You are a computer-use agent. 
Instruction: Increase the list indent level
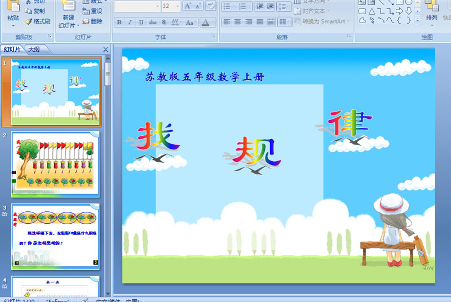pyautogui.click(x=270, y=6)
